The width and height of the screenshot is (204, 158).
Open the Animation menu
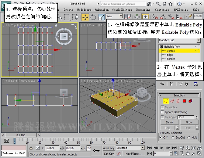[x=101, y=10]
